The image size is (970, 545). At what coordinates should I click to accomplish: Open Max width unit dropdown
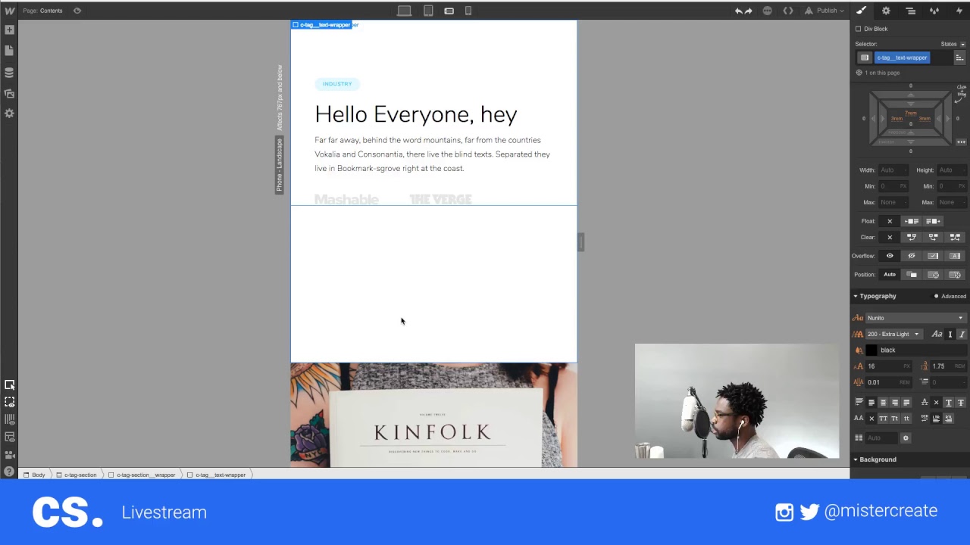click(x=904, y=202)
